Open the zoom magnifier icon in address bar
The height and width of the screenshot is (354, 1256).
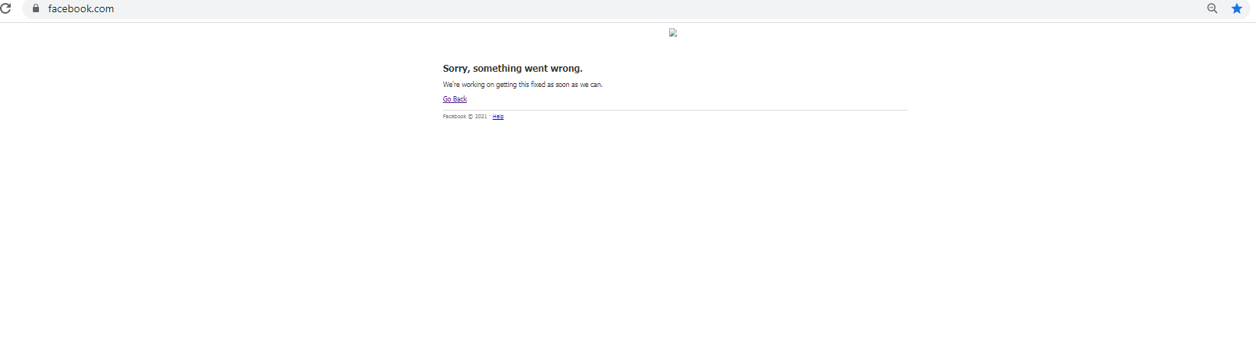point(1212,8)
